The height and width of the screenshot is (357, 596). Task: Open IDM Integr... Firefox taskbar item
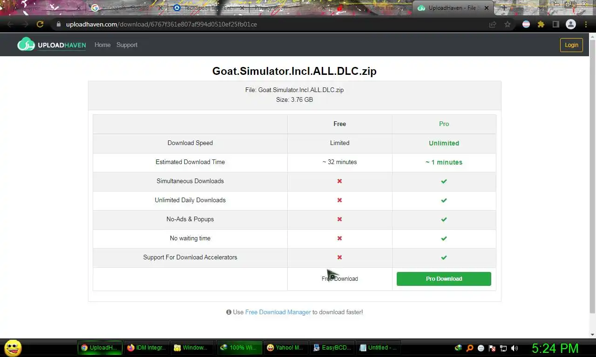pyautogui.click(x=146, y=348)
